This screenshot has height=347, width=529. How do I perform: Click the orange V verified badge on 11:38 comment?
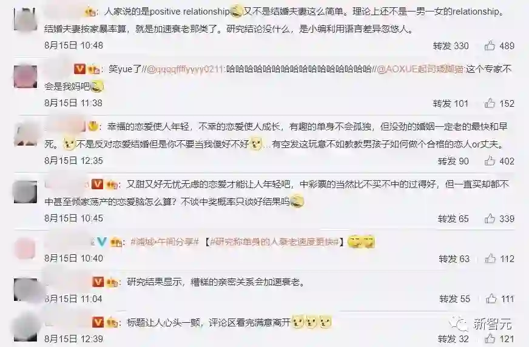tap(79, 69)
